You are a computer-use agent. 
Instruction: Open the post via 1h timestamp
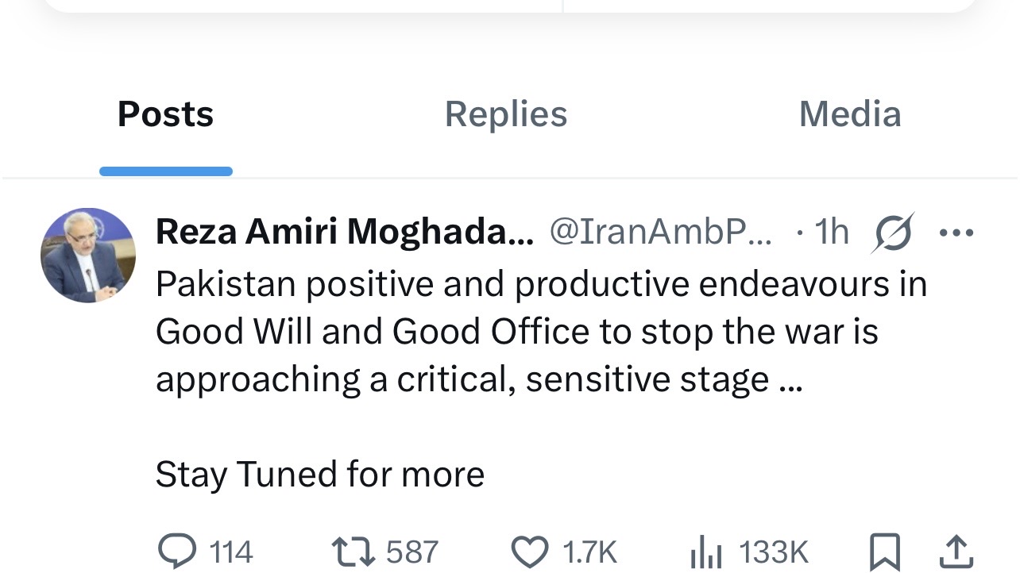tap(832, 233)
